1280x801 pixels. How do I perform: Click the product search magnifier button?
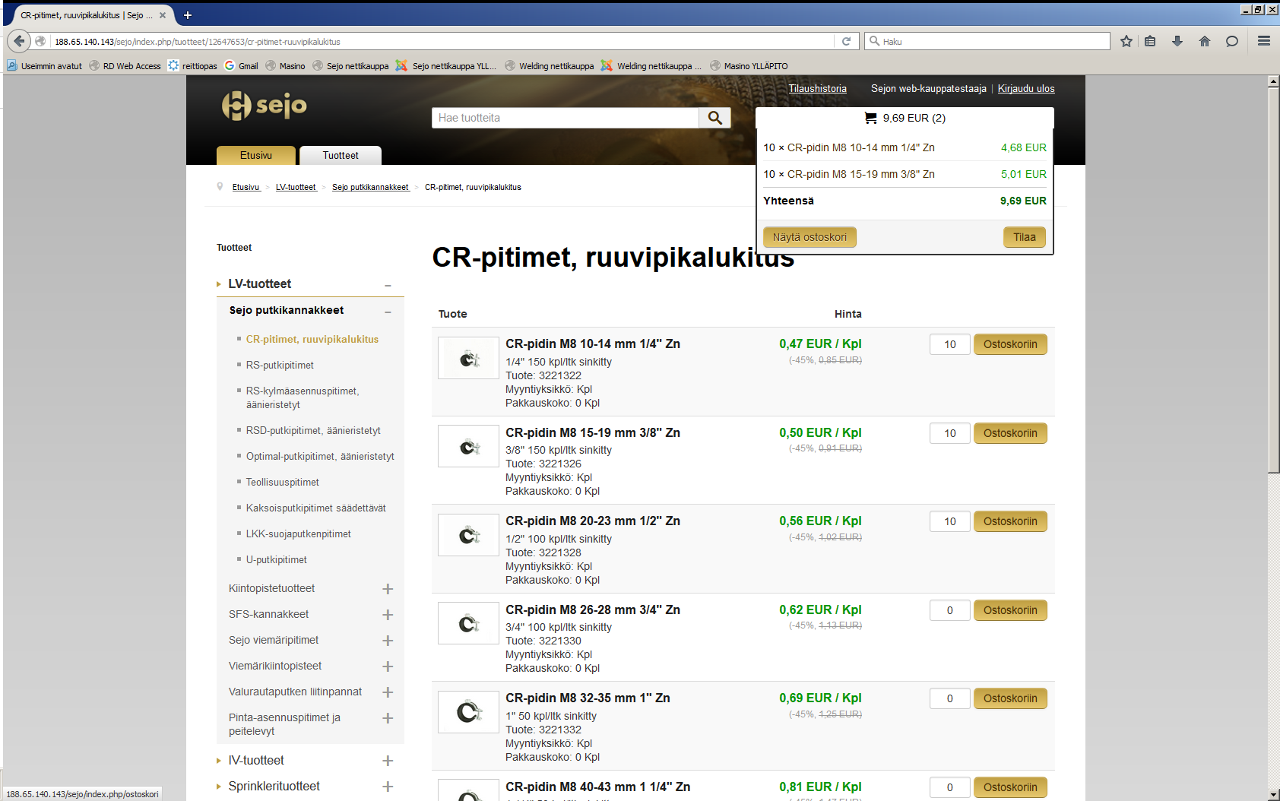click(715, 118)
